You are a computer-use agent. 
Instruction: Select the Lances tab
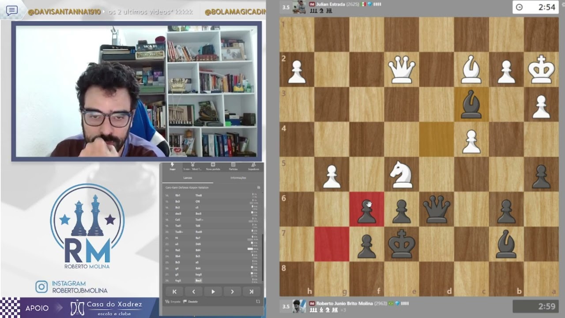(x=188, y=178)
